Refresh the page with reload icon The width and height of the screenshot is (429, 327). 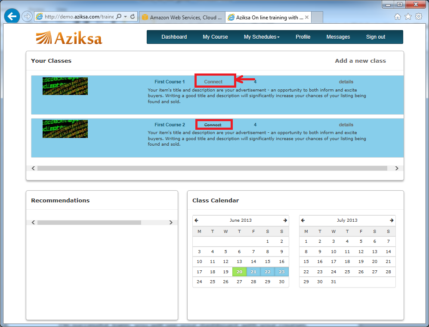[133, 17]
